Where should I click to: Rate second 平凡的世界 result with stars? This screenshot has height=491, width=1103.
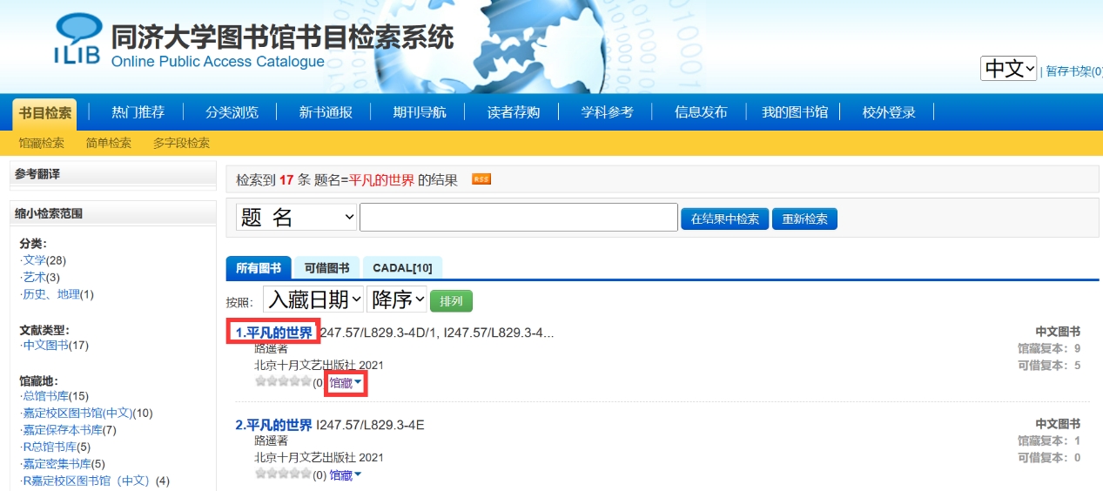pyautogui.click(x=283, y=474)
